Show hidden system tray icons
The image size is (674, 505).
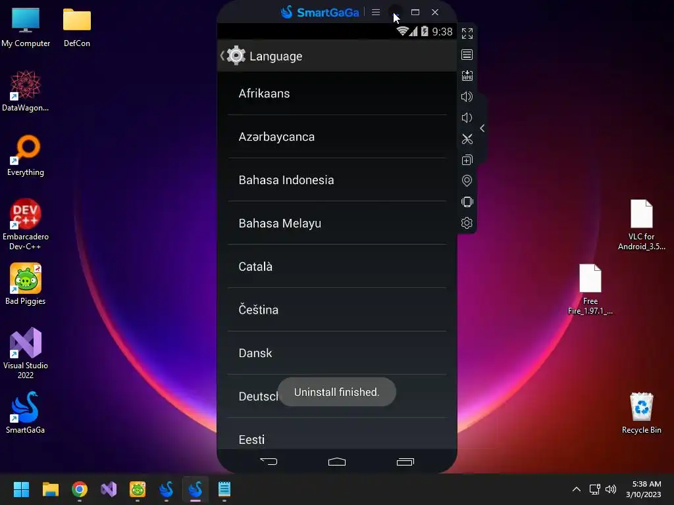tap(577, 489)
